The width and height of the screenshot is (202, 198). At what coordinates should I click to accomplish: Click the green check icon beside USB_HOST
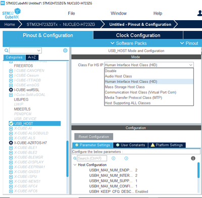pos(11,124)
